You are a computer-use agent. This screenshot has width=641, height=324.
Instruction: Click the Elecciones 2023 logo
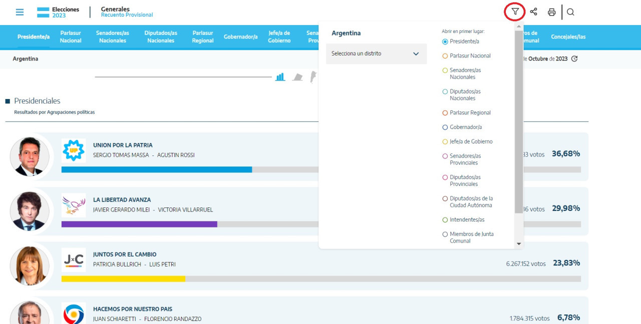point(59,12)
